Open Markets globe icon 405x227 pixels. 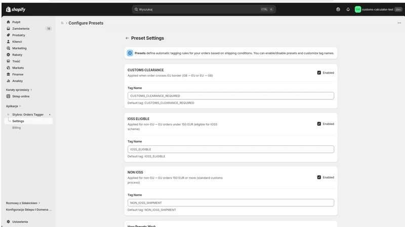click(8, 68)
